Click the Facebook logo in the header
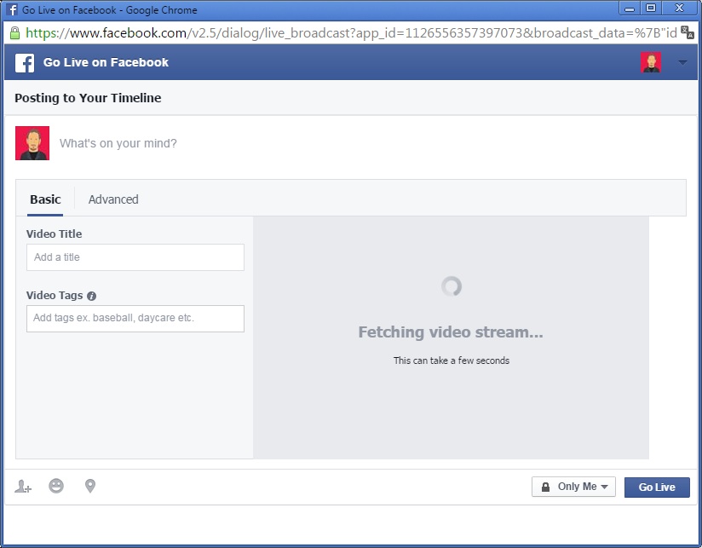This screenshot has width=702, height=548. click(x=23, y=61)
